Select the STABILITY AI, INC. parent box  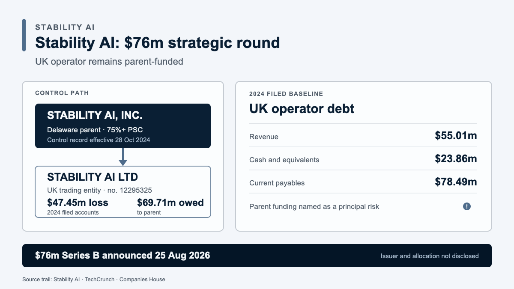[x=123, y=126]
